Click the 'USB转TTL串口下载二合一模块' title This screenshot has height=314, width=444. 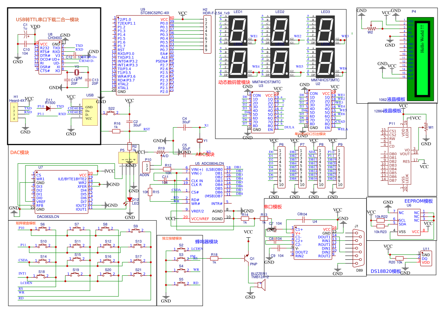tap(47, 19)
